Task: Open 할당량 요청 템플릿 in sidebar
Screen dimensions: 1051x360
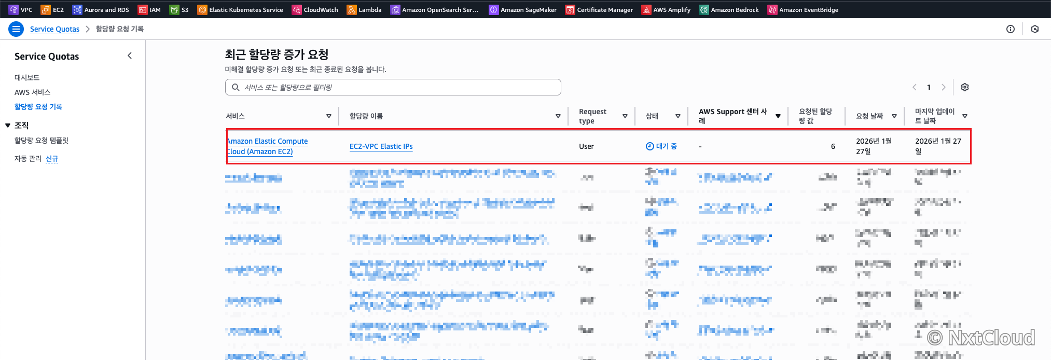Action: coord(42,140)
